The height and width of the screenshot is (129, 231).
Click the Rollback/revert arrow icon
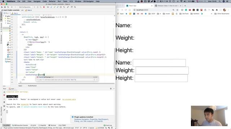(x=64, y=7)
